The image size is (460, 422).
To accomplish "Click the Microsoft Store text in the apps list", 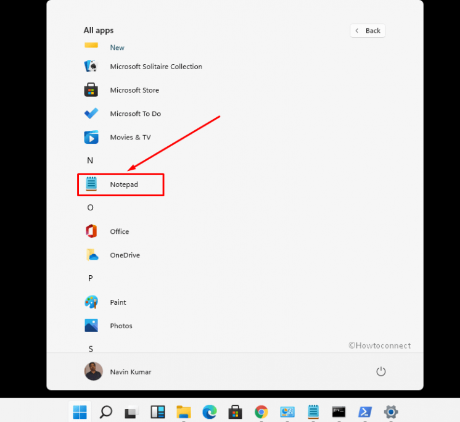I will [x=134, y=90].
